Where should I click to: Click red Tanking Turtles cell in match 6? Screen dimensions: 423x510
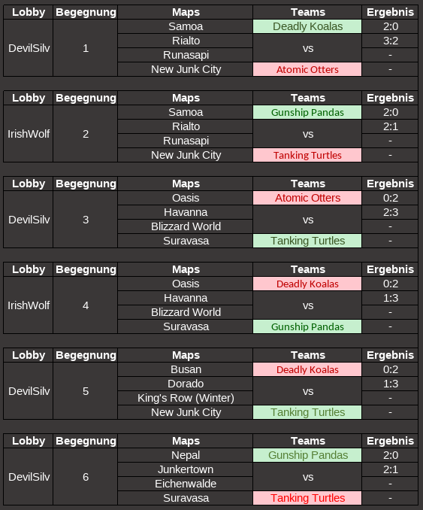[307, 498]
